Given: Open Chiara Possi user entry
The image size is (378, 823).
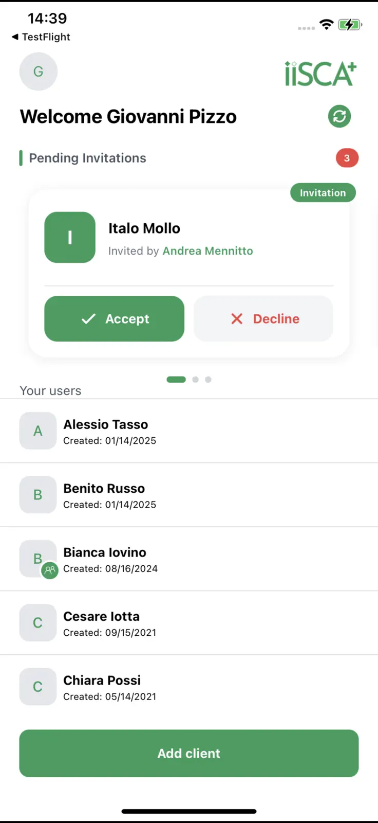Looking at the screenshot, I should coord(189,687).
